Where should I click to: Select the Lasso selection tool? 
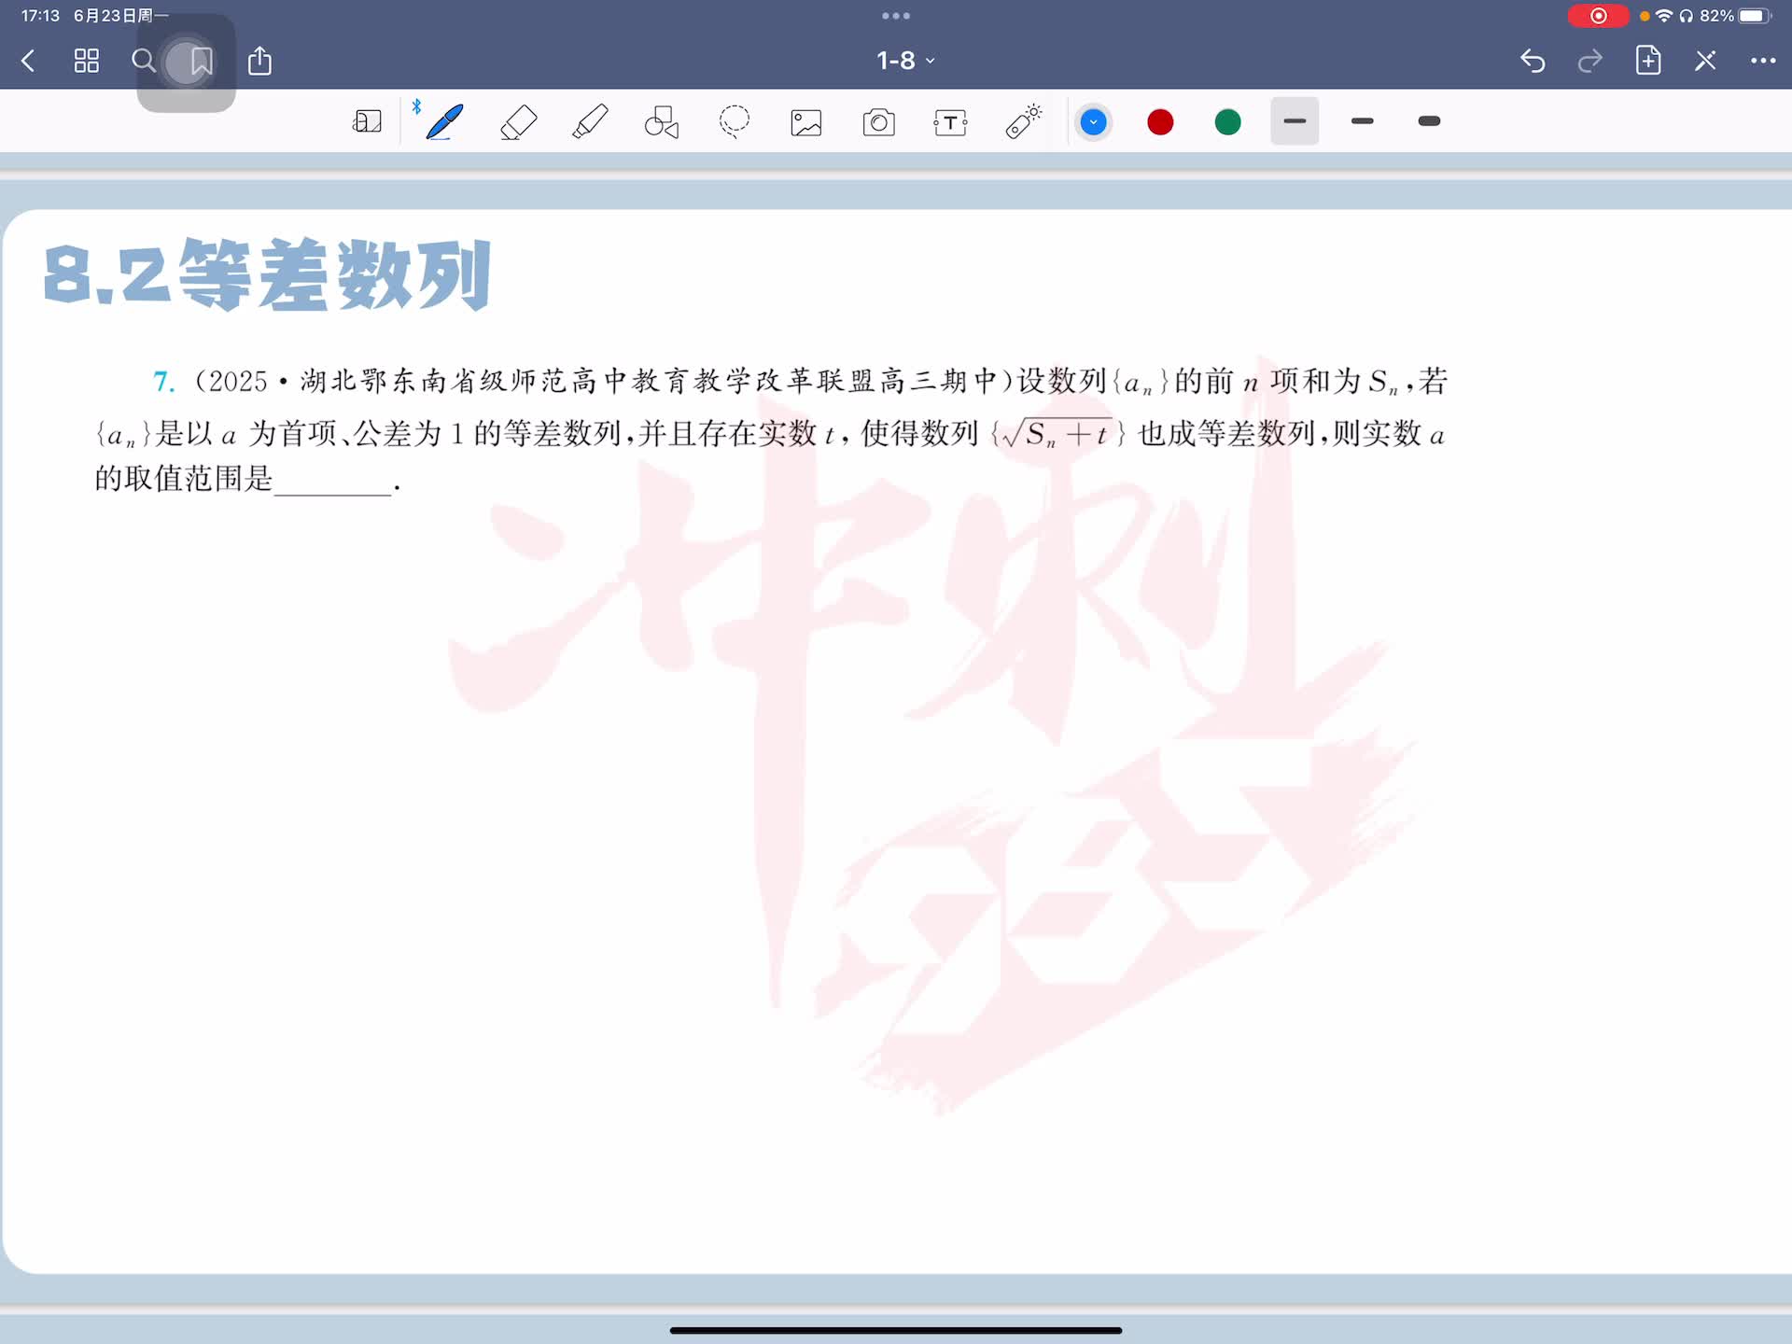tap(735, 122)
